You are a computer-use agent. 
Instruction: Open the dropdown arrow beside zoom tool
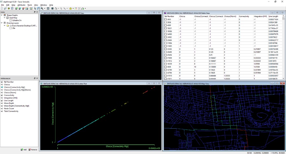(45, 9)
